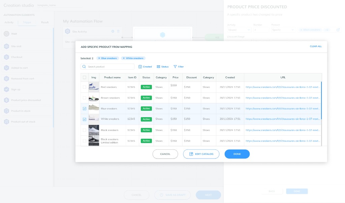The image size is (345, 203).
Task: Click the Number input in right panel
Action: coord(261,30)
